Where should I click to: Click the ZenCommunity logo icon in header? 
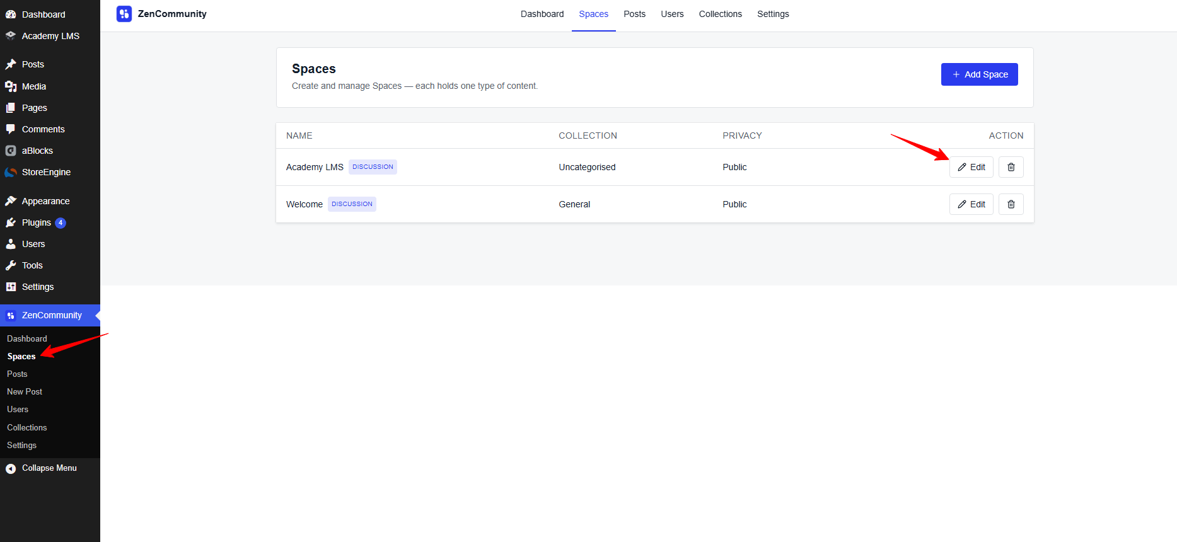coord(124,14)
